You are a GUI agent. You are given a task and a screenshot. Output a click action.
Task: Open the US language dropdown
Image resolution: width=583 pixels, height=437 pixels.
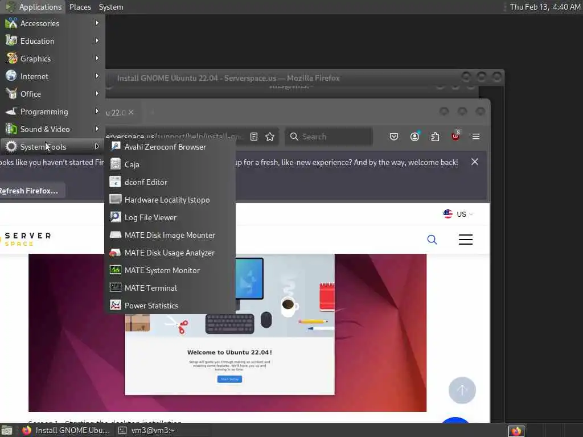[458, 214]
